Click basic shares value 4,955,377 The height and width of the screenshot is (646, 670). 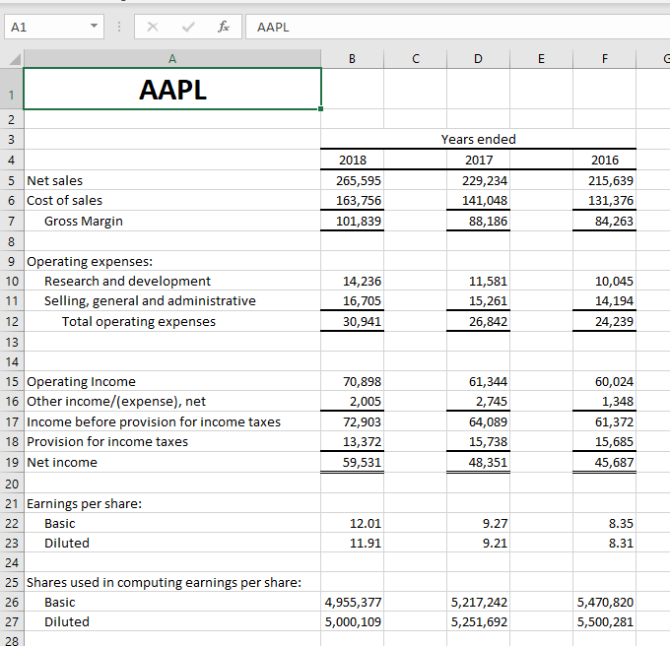352,602
